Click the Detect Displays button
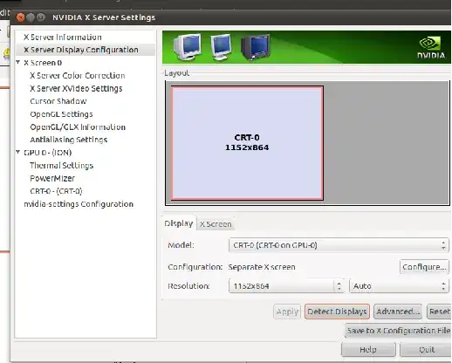This screenshot has width=452, height=363. point(337,312)
